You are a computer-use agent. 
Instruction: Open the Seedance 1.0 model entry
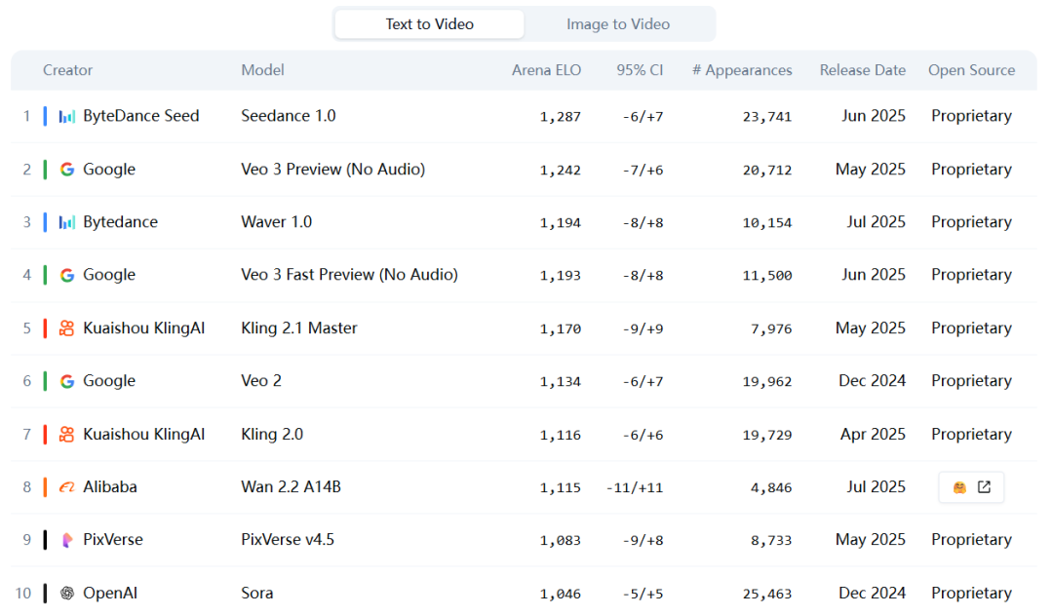[x=289, y=116]
